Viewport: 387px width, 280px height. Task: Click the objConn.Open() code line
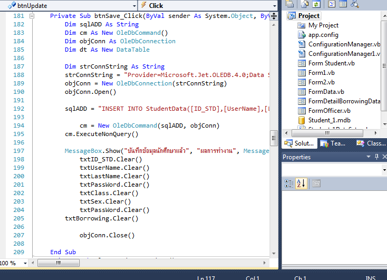coord(90,92)
